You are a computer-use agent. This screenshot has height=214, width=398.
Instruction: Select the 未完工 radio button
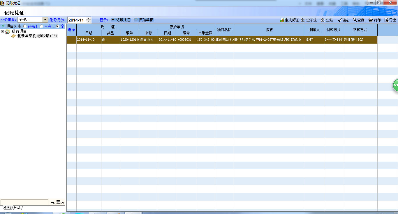pyautogui.click(x=41, y=26)
